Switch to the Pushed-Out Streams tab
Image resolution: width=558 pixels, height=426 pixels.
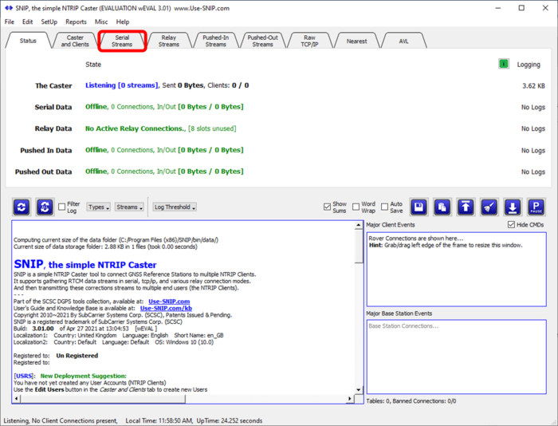point(262,41)
